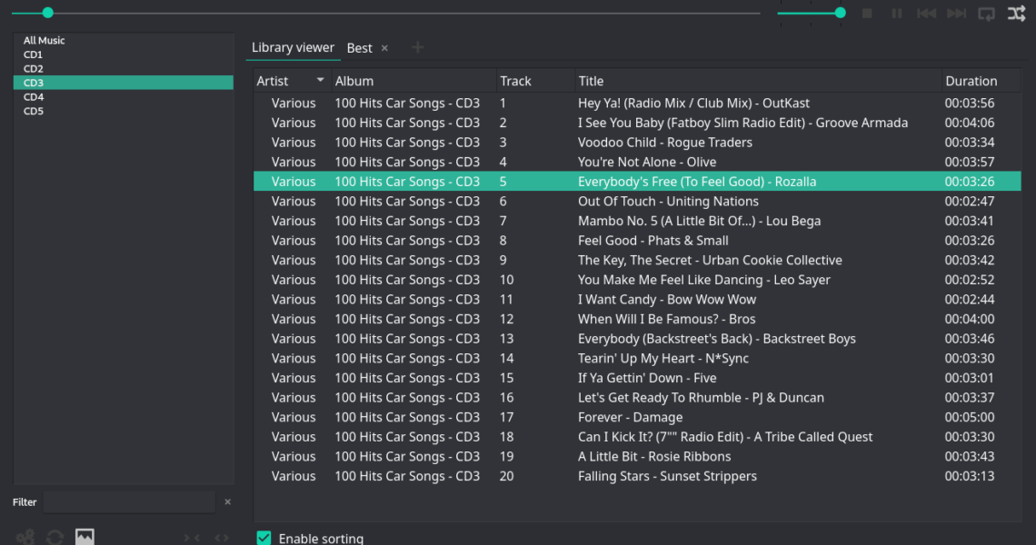Open library settings gears icon
1036x545 pixels.
[x=25, y=537]
